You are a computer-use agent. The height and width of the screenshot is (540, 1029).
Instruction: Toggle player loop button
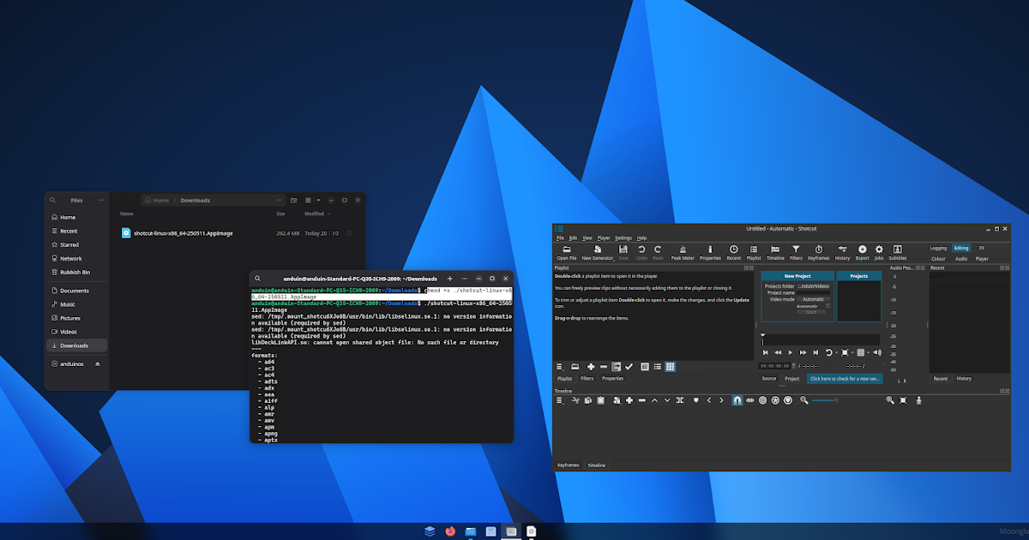[829, 352]
